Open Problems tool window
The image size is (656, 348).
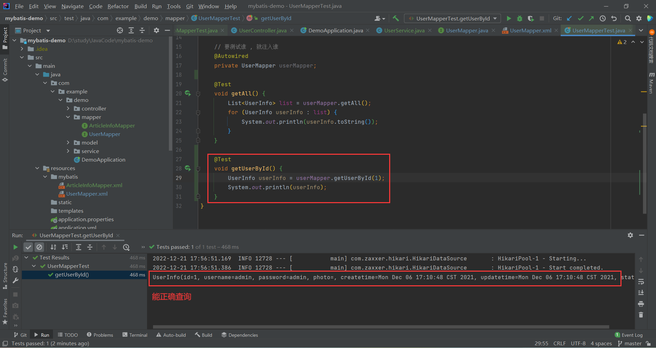pos(100,335)
